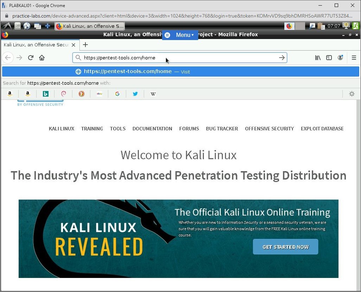Reload the page with the refresh icon
361x292 pixels.
tap(31, 58)
